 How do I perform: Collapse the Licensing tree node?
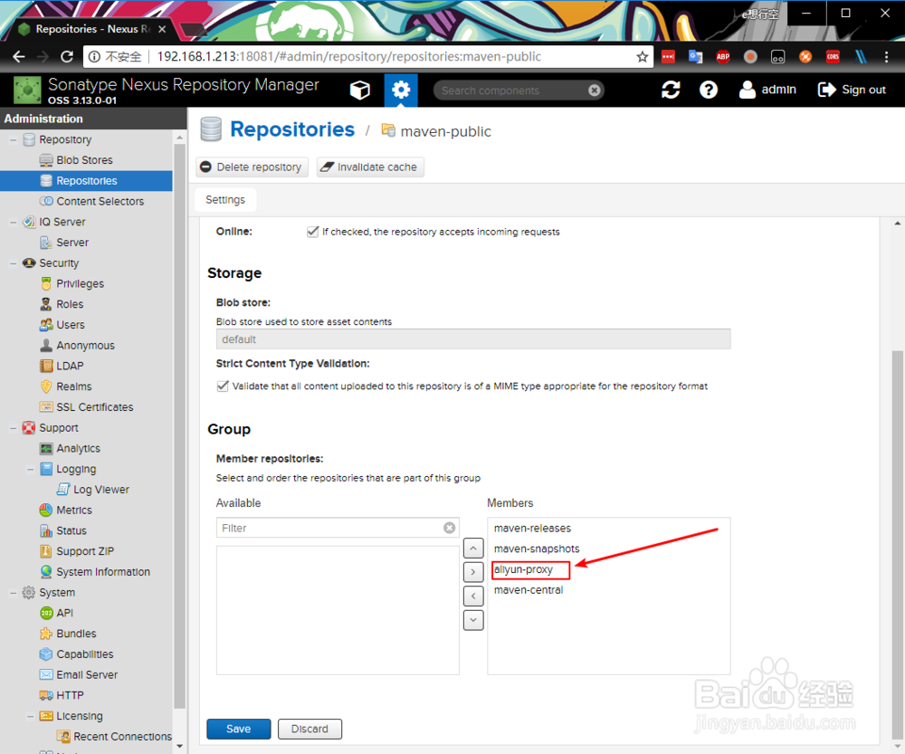pyautogui.click(x=30, y=716)
